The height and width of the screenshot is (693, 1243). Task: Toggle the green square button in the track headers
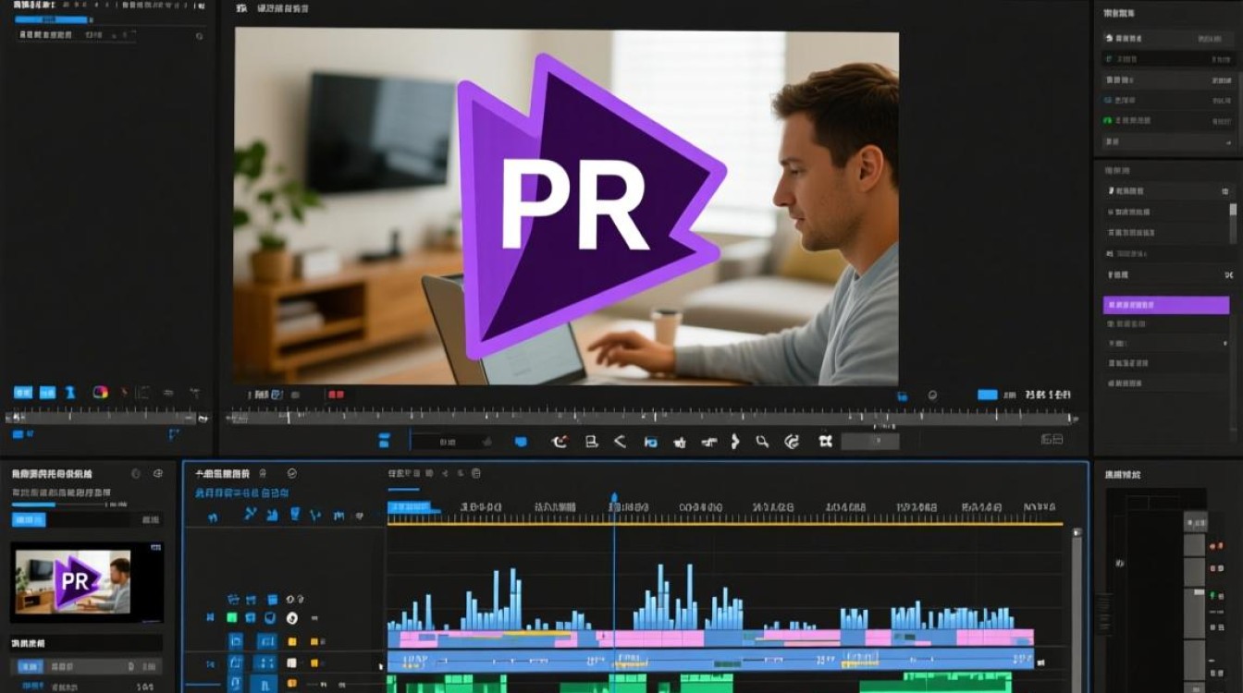tap(232, 618)
